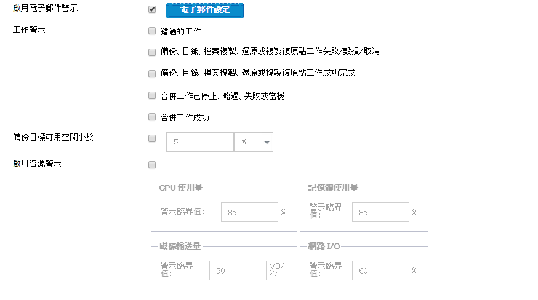Enable the 啟用資源警示 checkbox

[x=152, y=165]
